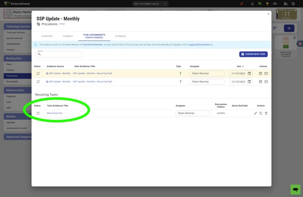Open the CMMC Level 2 framework dropdown
Screen dimensions: 303x197
[x=150, y=4]
